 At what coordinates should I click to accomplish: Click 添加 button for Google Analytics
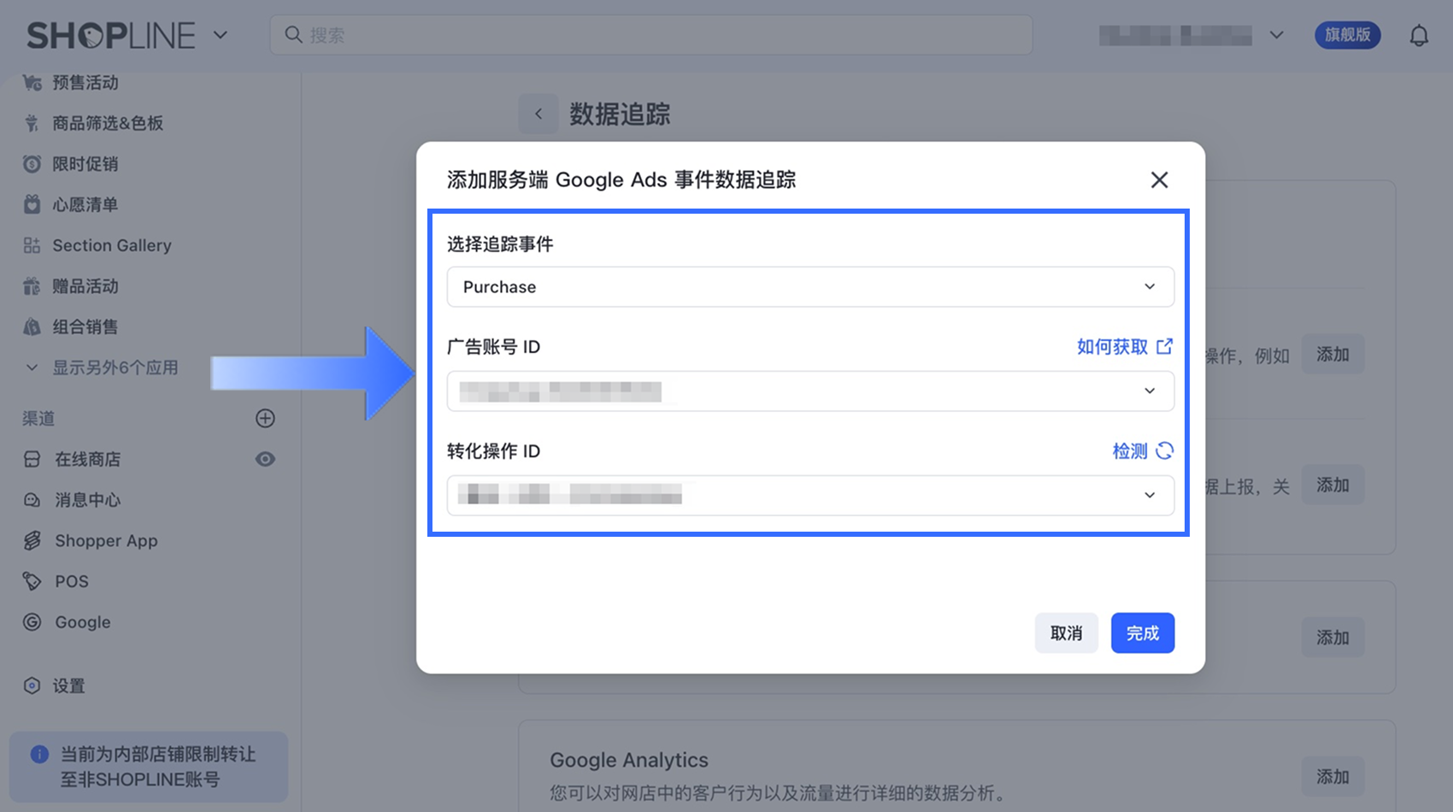[1332, 777]
